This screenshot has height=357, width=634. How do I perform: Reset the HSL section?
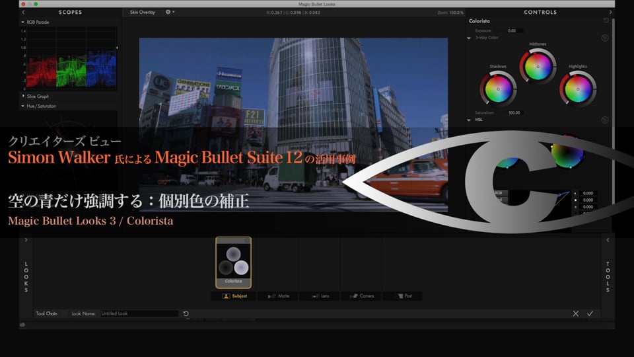pyautogui.click(x=604, y=120)
